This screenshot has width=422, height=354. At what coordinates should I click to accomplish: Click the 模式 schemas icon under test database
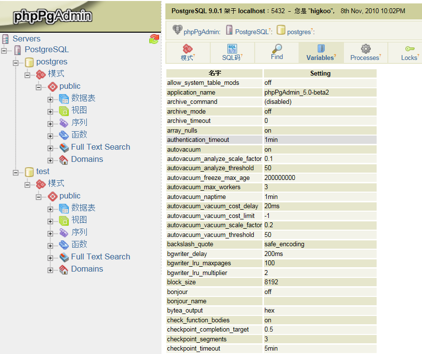40,184
